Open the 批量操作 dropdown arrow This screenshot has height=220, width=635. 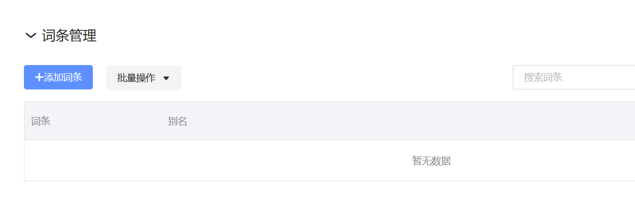[x=166, y=79]
